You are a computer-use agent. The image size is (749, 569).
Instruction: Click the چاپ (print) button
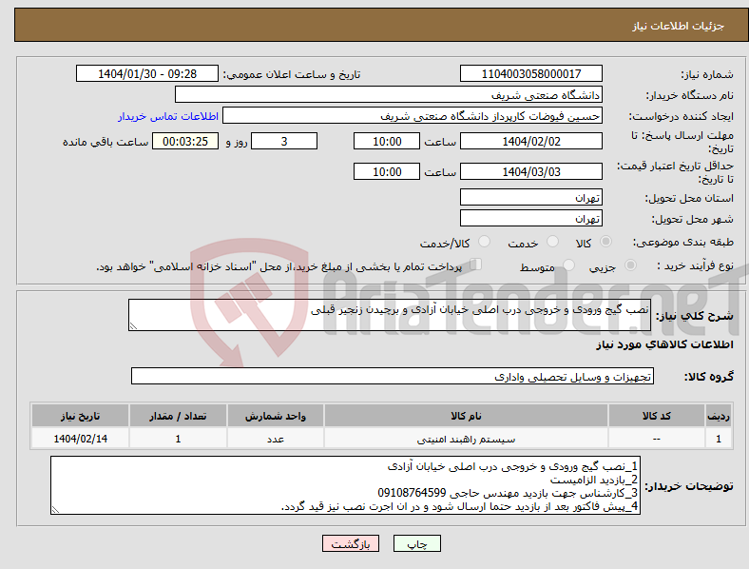click(x=417, y=543)
